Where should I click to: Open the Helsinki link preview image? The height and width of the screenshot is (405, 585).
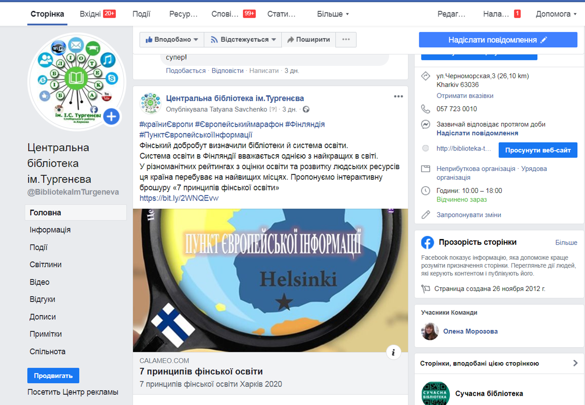(x=271, y=280)
